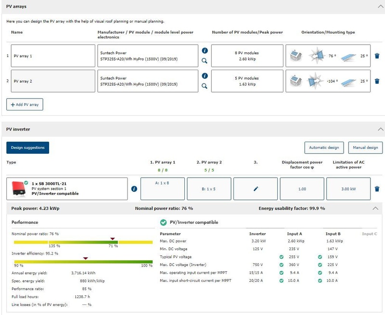Choose Manual design

[365, 147]
